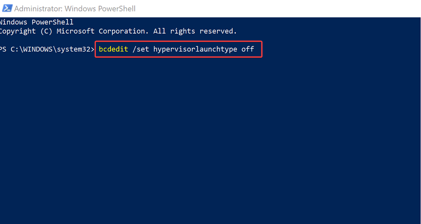Click the off value at command end
The image size is (421, 224).
[247, 49]
